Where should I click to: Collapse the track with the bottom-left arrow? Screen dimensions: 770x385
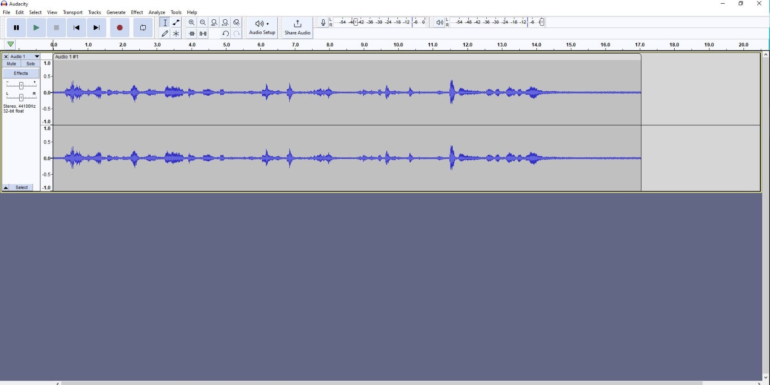tap(6, 188)
